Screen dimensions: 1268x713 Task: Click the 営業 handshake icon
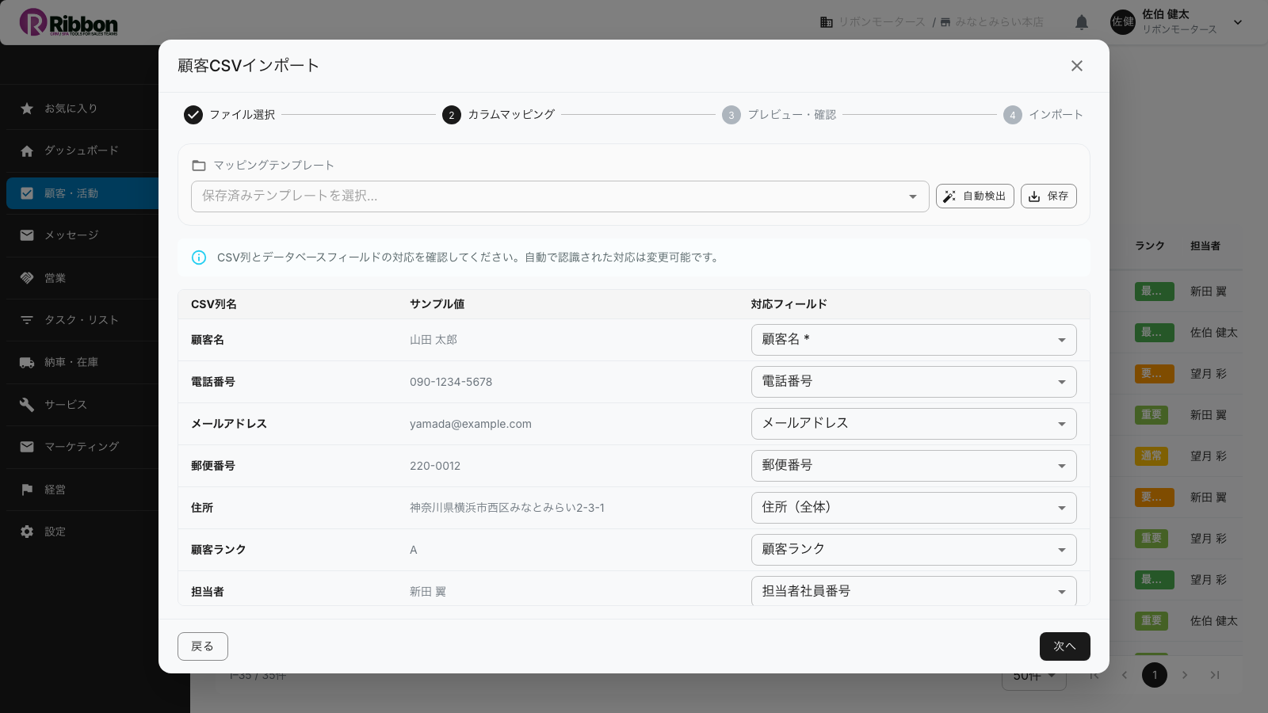click(27, 278)
